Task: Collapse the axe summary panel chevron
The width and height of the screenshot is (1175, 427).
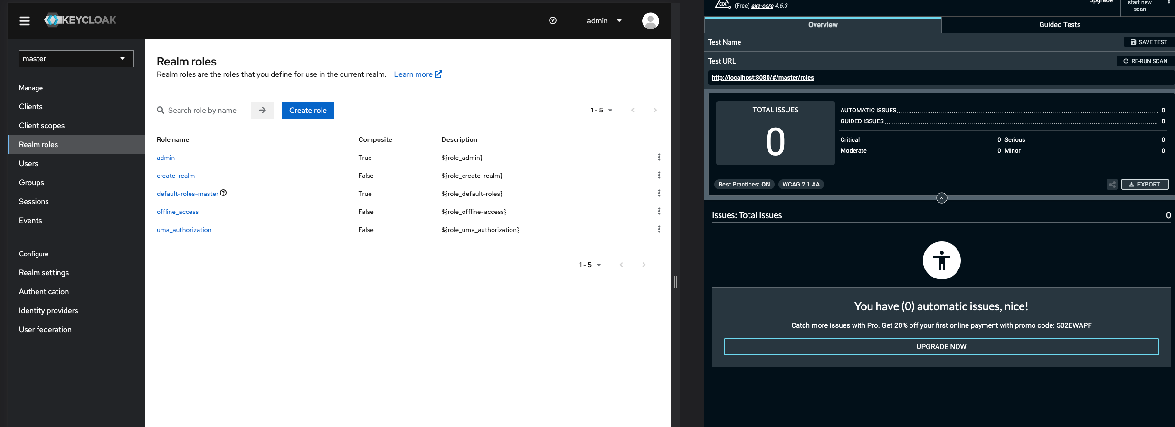Action: click(x=941, y=198)
